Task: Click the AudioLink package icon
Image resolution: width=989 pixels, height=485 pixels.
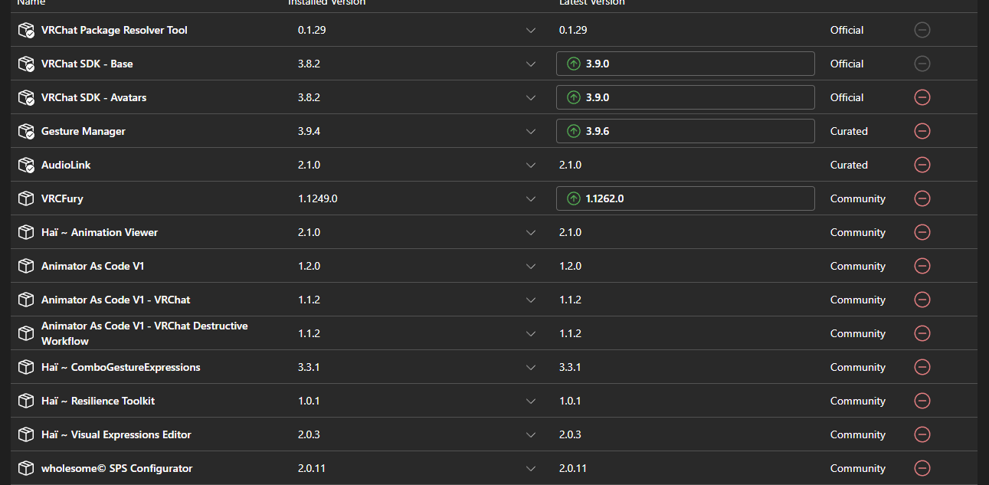Action: (x=26, y=165)
